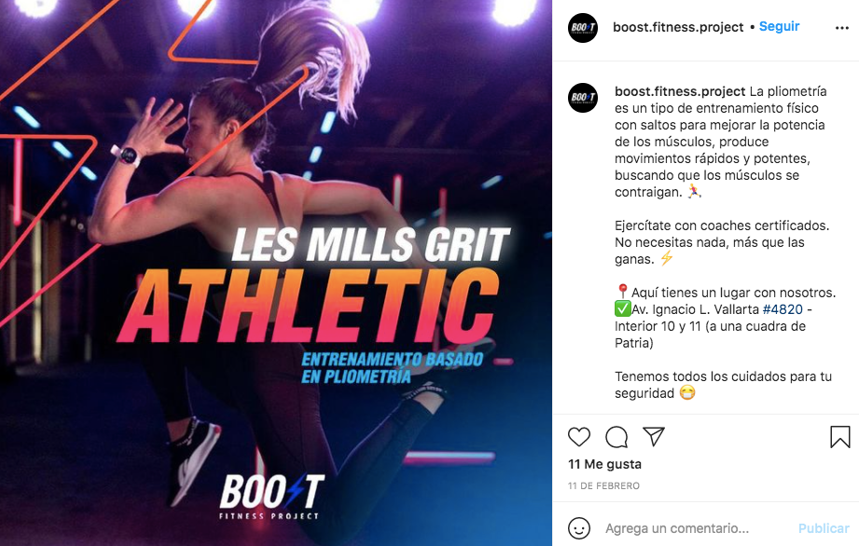Click the Les Mills Grit Athletic image
The width and height of the screenshot is (859, 546).
276,273
